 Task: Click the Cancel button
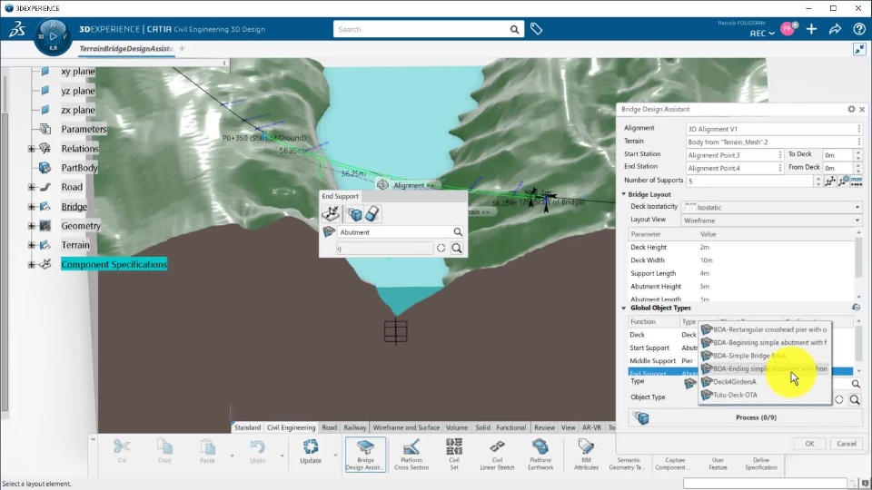847,444
